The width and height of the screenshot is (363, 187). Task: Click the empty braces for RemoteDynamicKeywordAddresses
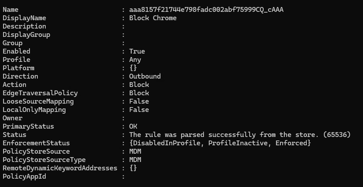point(133,168)
